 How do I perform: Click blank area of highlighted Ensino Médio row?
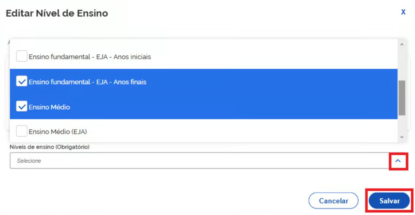pyautogui.click(x=229, y=107)
